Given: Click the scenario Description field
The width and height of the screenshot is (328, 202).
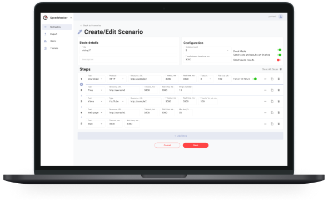Looking at the screenshot, I should click(128, 60).
